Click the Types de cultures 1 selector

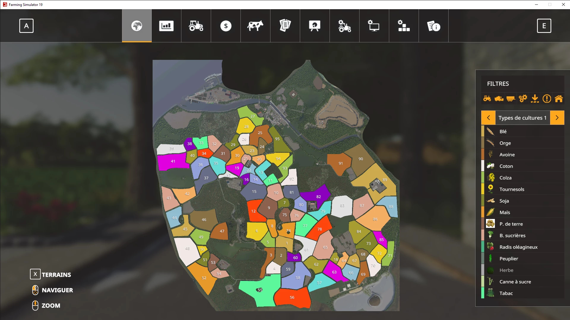coord(522,118)
